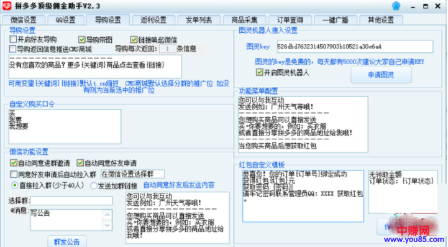Toggle 自动同意进群邀请 checkbox
Screen dimensions: 448x247
tap(14, 163)
